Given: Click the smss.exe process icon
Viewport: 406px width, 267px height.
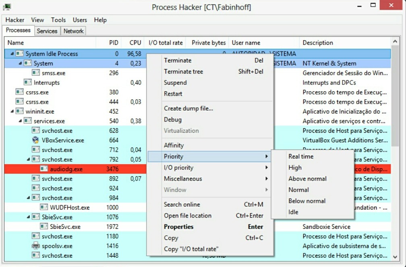Looking at the screenshot, I should coord(35,73).
